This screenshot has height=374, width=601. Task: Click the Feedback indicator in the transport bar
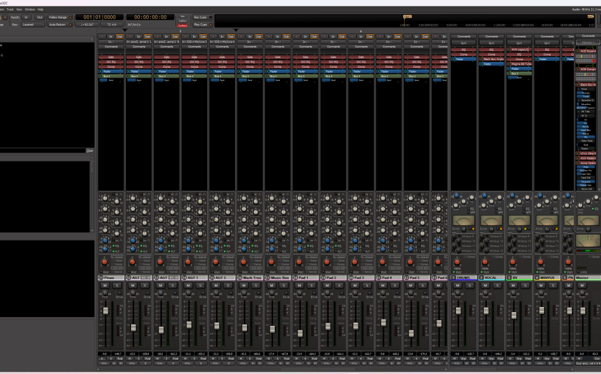[183, 25]
